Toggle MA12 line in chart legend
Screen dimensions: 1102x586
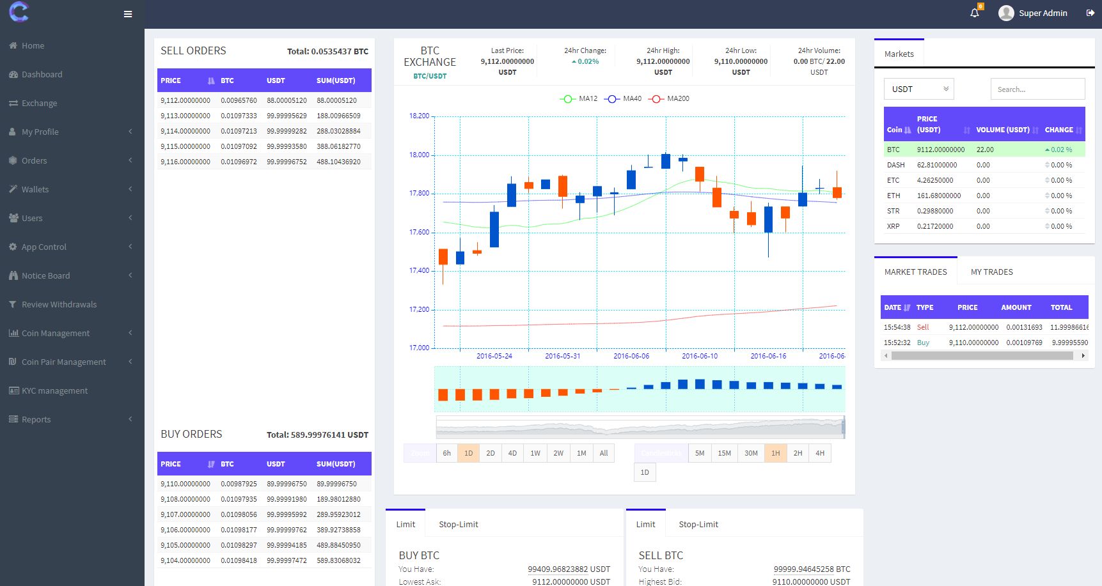[x=579, y=98]
